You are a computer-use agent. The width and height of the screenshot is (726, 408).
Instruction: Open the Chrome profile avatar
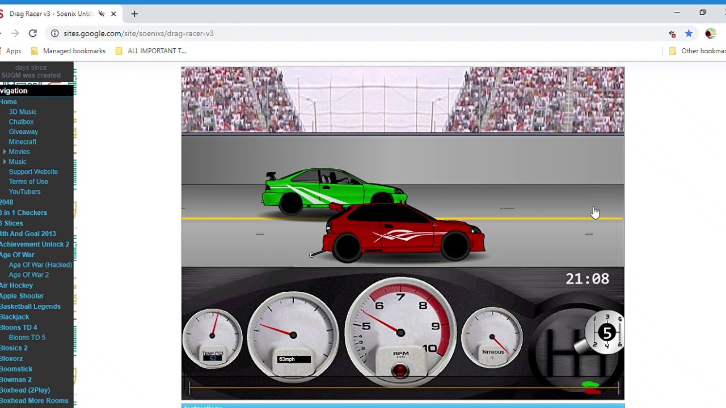click(x=710, y=33)
